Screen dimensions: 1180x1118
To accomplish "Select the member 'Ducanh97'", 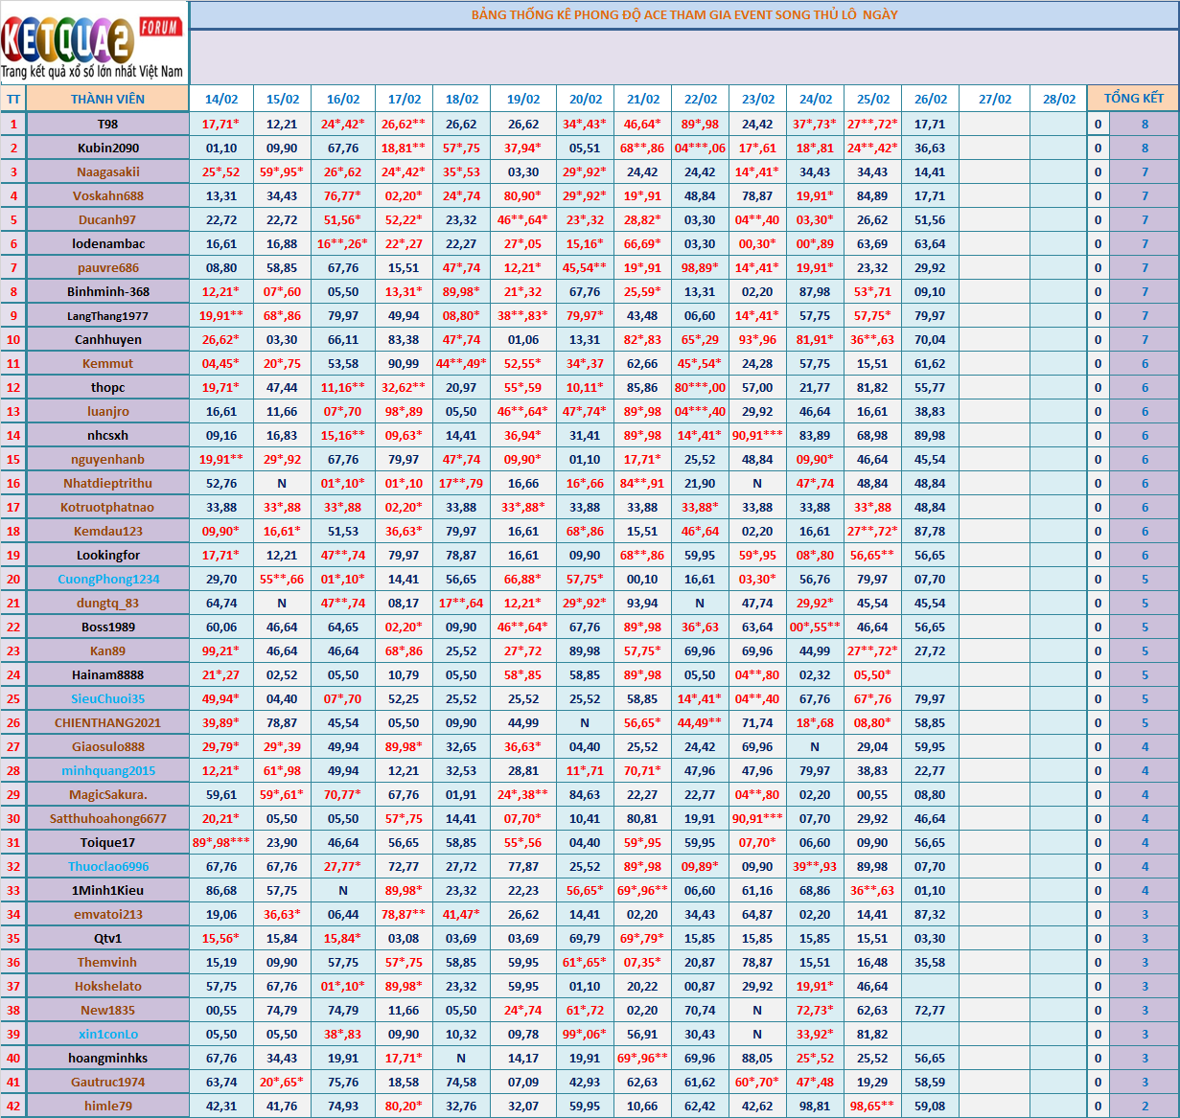I will tap(107, 219).
